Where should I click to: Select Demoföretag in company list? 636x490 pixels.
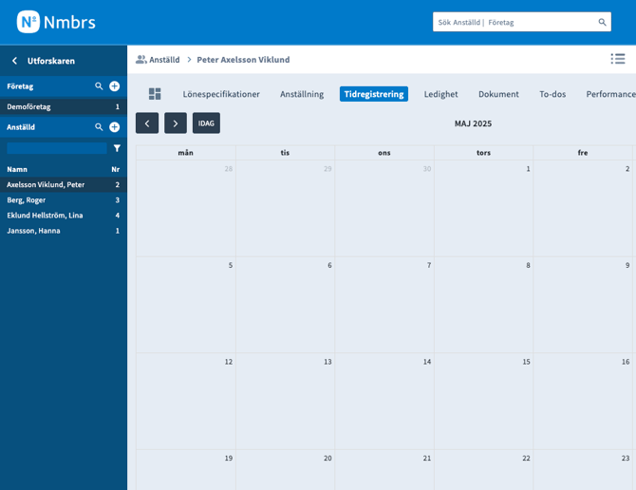(28, 107)
